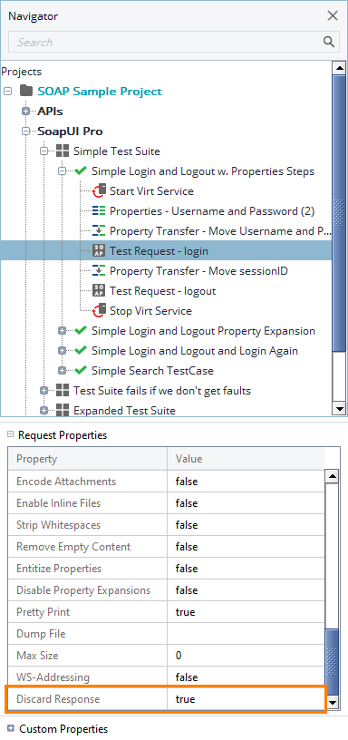Click the search magnifier icon in Navigator
The width and height of the screenshot is (348, 740).
click(x=329, y=42)
